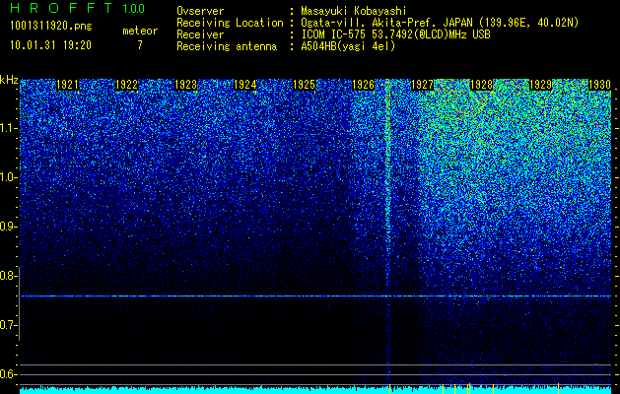The width and height of the screenshot is (620, 394).
Task: Click the observer name Masayuki Kobayashi
Action: 354,11
